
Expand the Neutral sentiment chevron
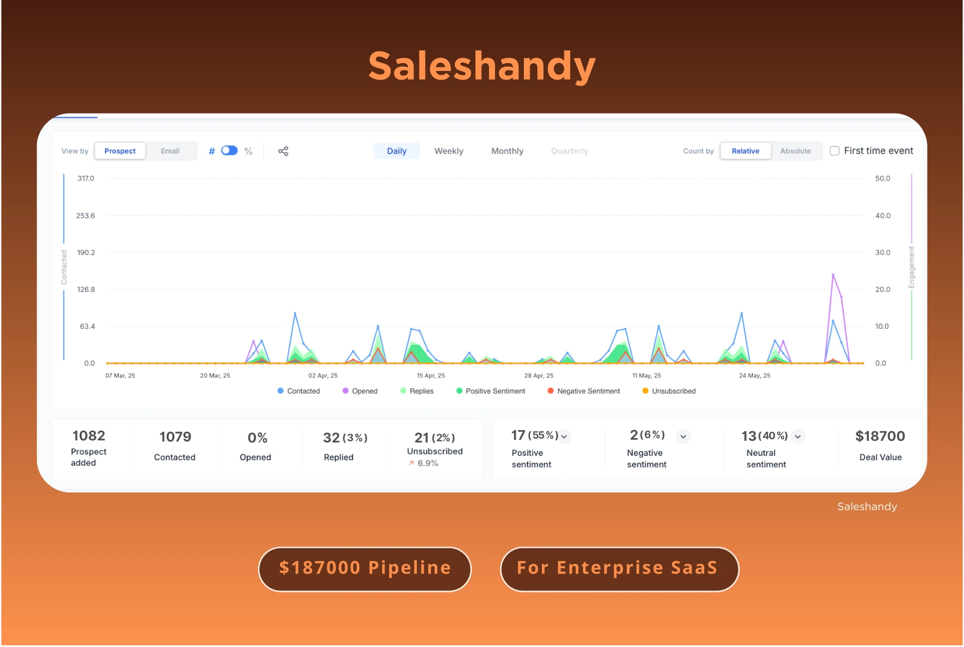(x=798, y=437)
